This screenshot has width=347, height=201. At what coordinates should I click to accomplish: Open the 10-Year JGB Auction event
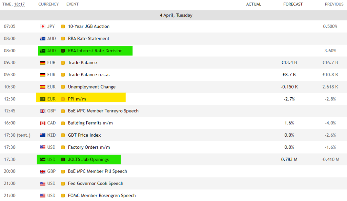click(x=88, y=26)
